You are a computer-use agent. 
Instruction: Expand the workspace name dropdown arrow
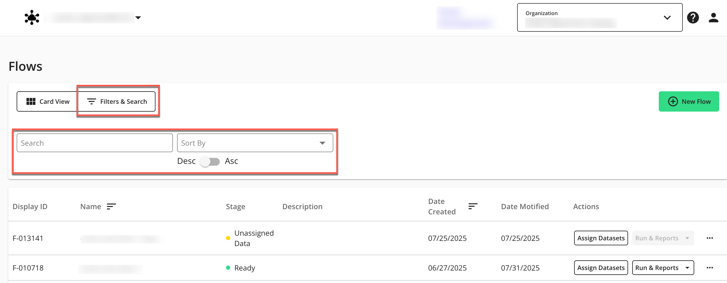138,18
